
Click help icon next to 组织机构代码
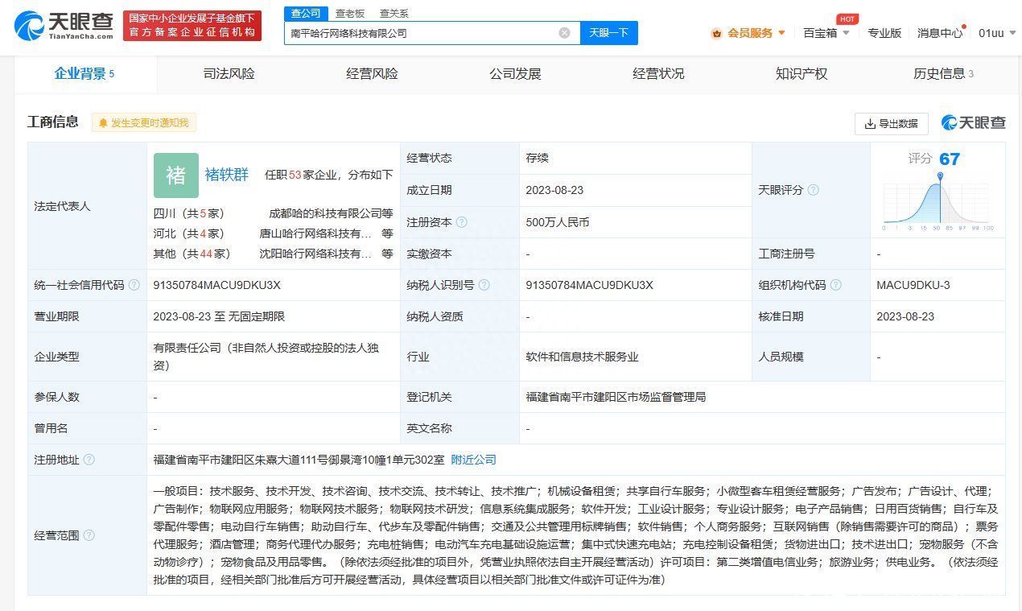tap(835, 285)
